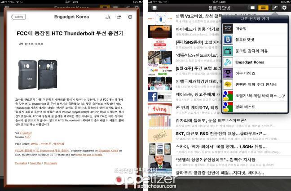Tap the orange stage thumbnail for 아이패드가 명품

[x=160, y=31]
